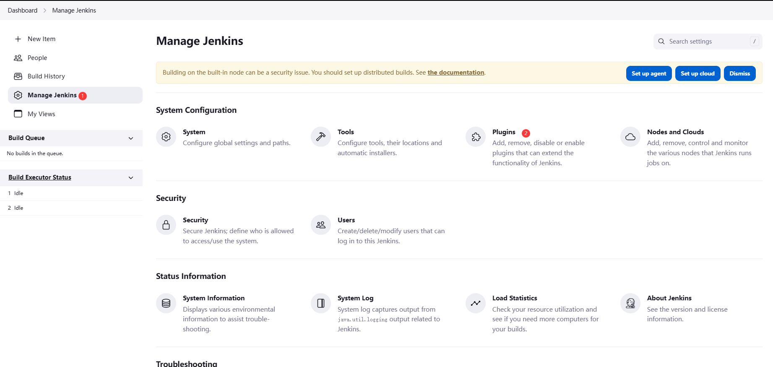
Task: Click the Tools hammer icon
Action: click(321, 137)
